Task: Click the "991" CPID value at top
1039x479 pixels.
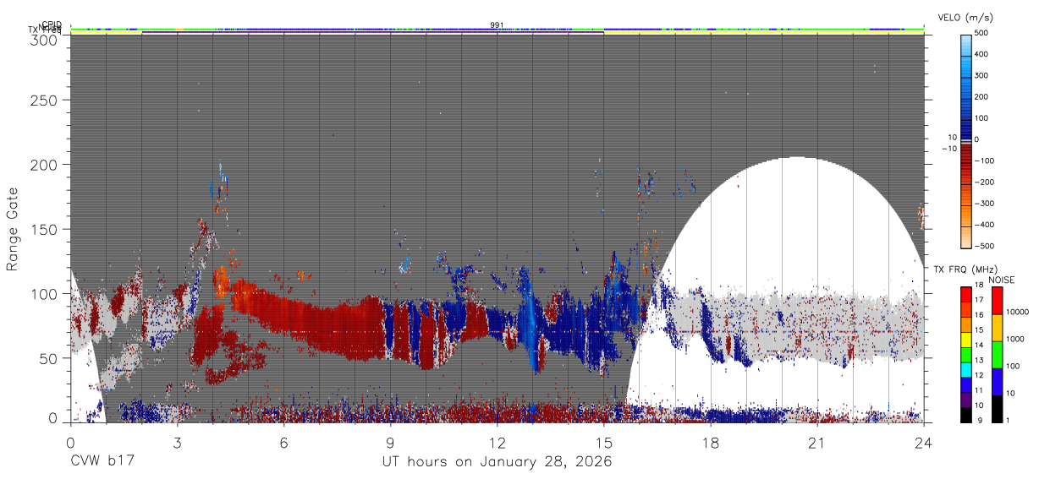Action: click(x=497, y=24)
